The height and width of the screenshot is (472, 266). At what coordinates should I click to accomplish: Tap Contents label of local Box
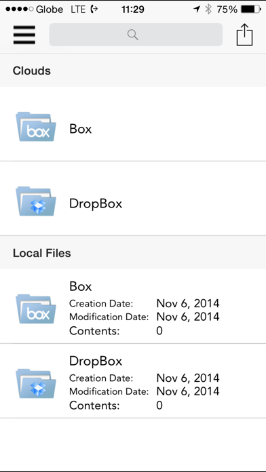94,331
